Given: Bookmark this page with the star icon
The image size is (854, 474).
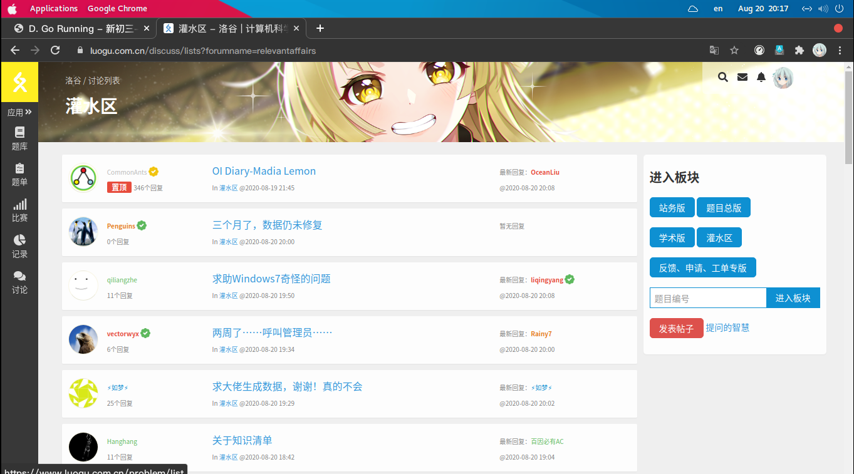Looking at the screenshot, I should [734, 50].
